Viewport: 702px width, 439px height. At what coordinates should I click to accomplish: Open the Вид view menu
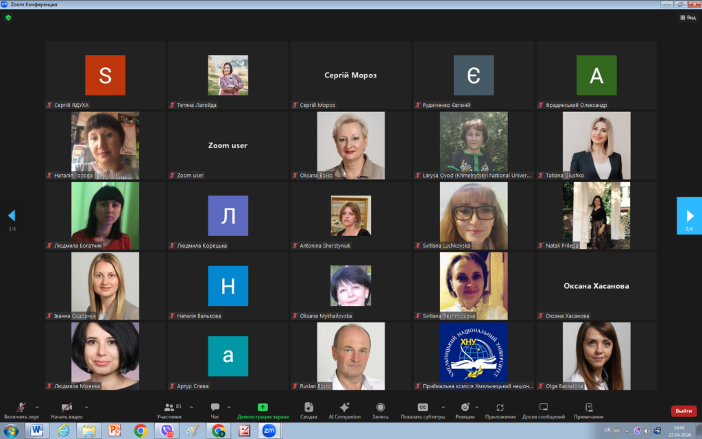(x=687, y=17)
